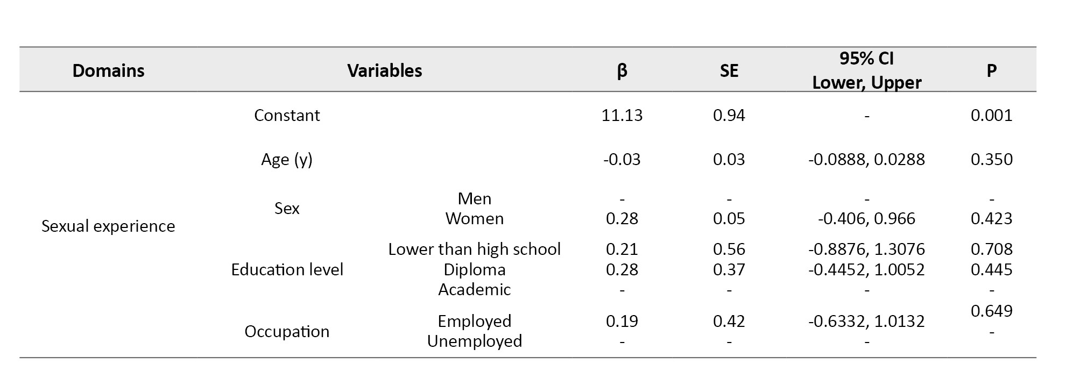This screenshot has height=378, width=1073.
Task: Click the Lower than high school cell
Action: [474, 249]
